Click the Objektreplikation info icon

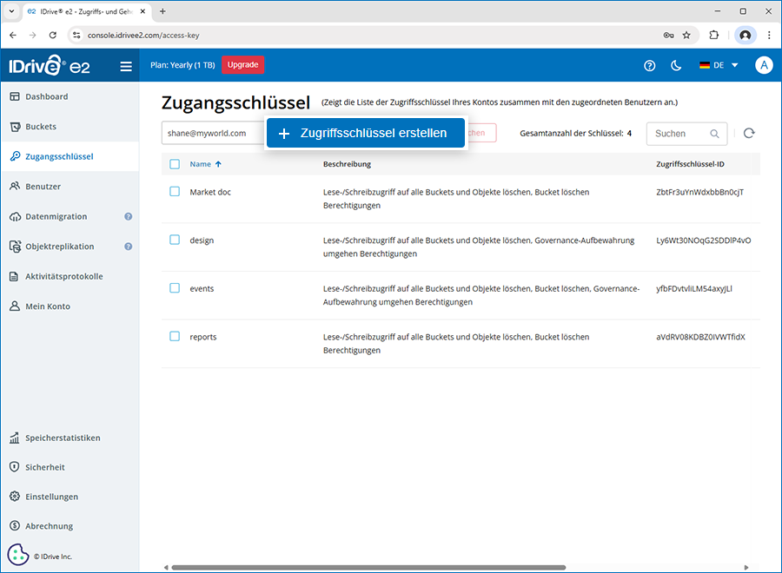(x=128, y=247)
